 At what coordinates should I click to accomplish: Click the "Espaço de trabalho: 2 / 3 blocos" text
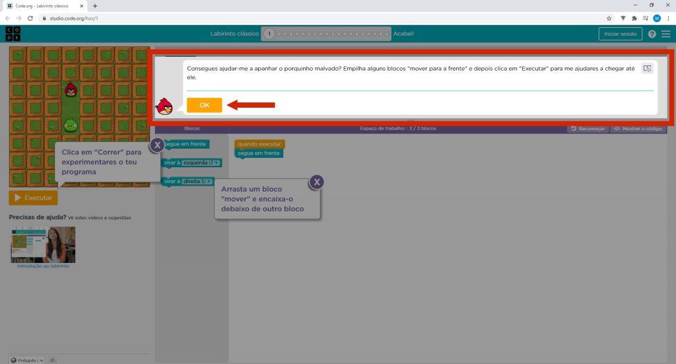[x=398, y=129]
